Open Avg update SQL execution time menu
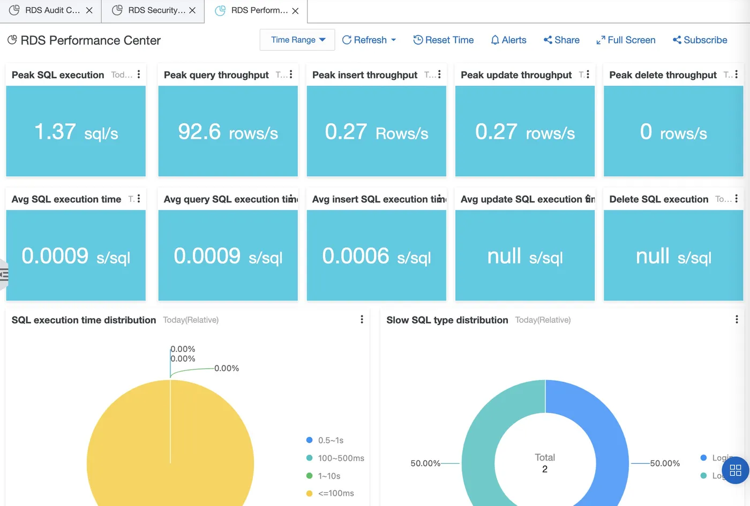Viewport: 750px width, 506px height. point(588,199)
